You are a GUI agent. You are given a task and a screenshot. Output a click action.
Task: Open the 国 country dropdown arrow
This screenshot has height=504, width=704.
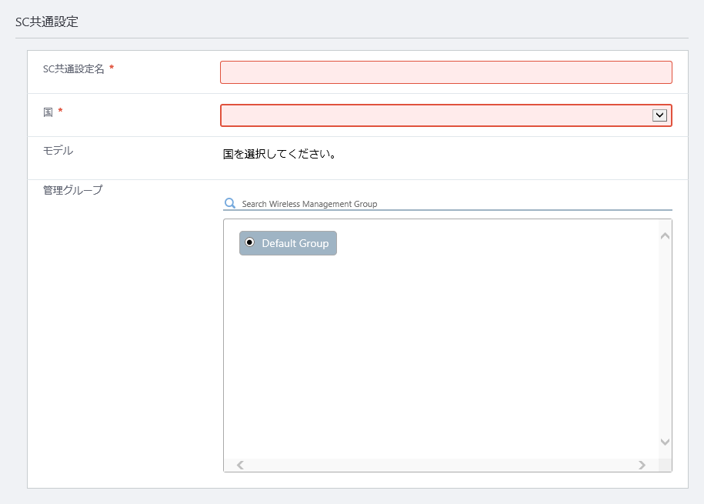659,115
